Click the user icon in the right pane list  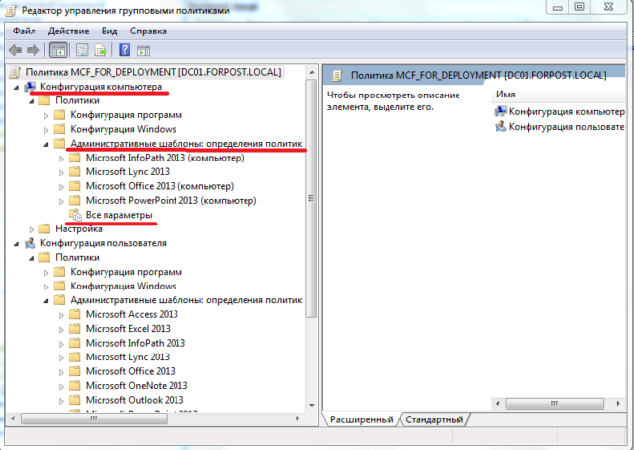tap(501, 127)
